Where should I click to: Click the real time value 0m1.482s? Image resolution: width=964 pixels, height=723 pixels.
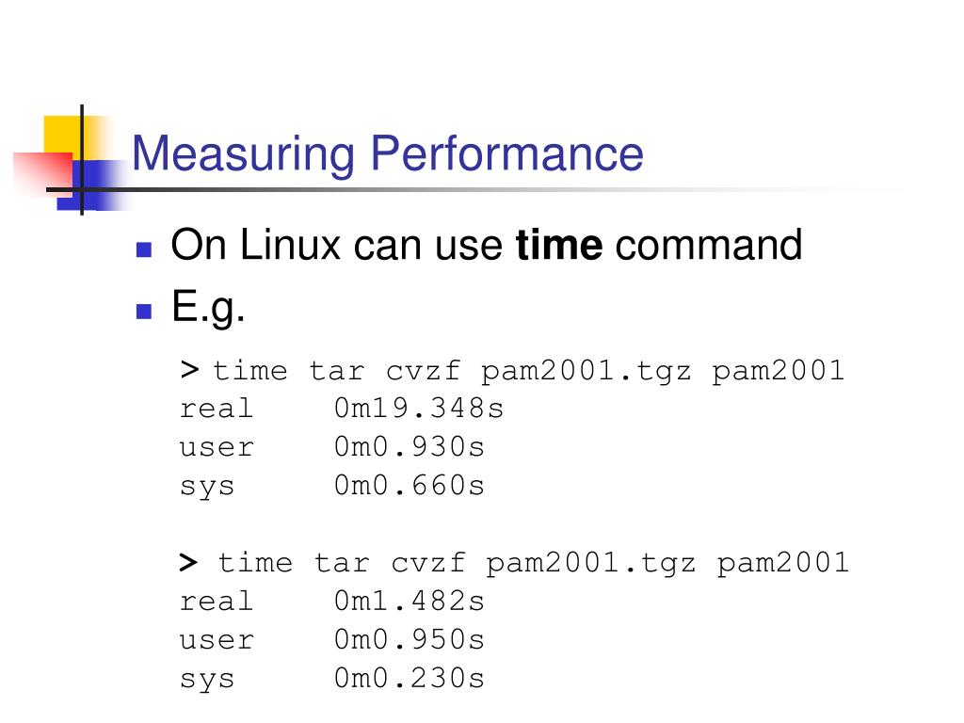click(410, 602)
